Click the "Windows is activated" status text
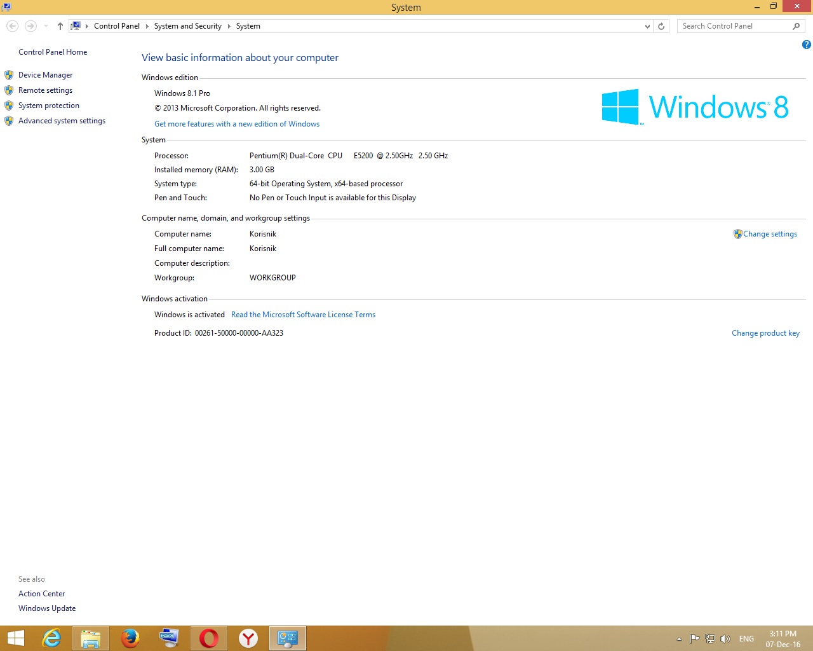The image size is (813, 651). tap(189, 315)
